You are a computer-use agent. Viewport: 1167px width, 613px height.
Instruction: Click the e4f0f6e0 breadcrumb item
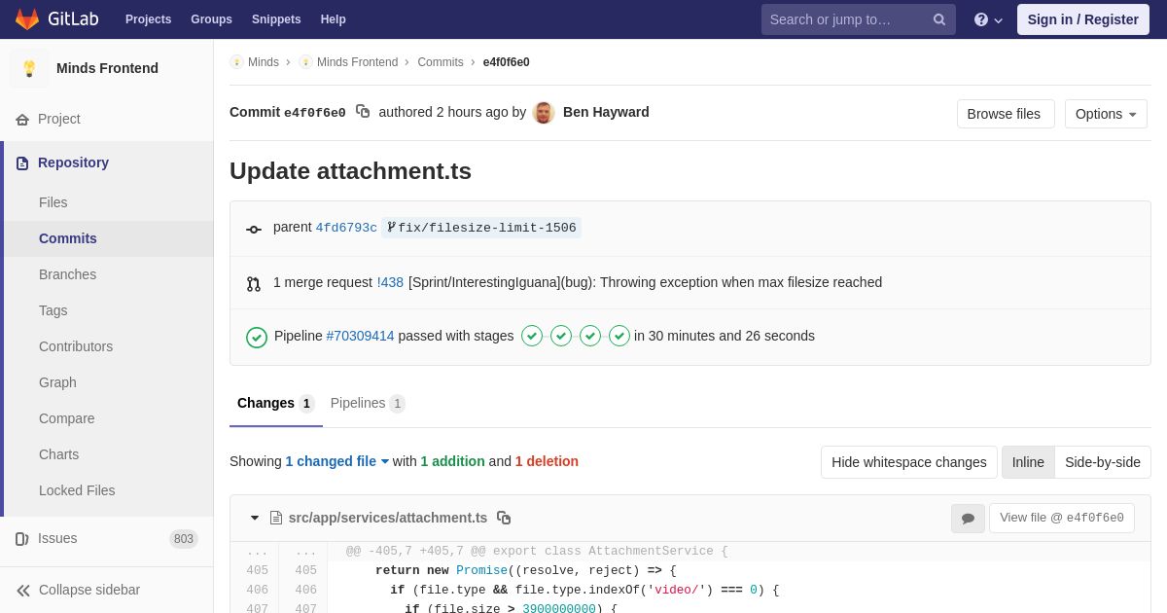tap(507, 62)
